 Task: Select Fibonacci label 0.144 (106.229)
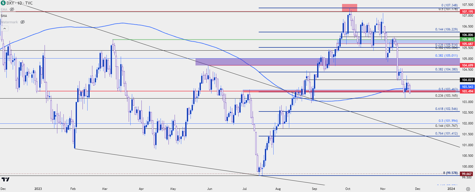pos(446,29)
